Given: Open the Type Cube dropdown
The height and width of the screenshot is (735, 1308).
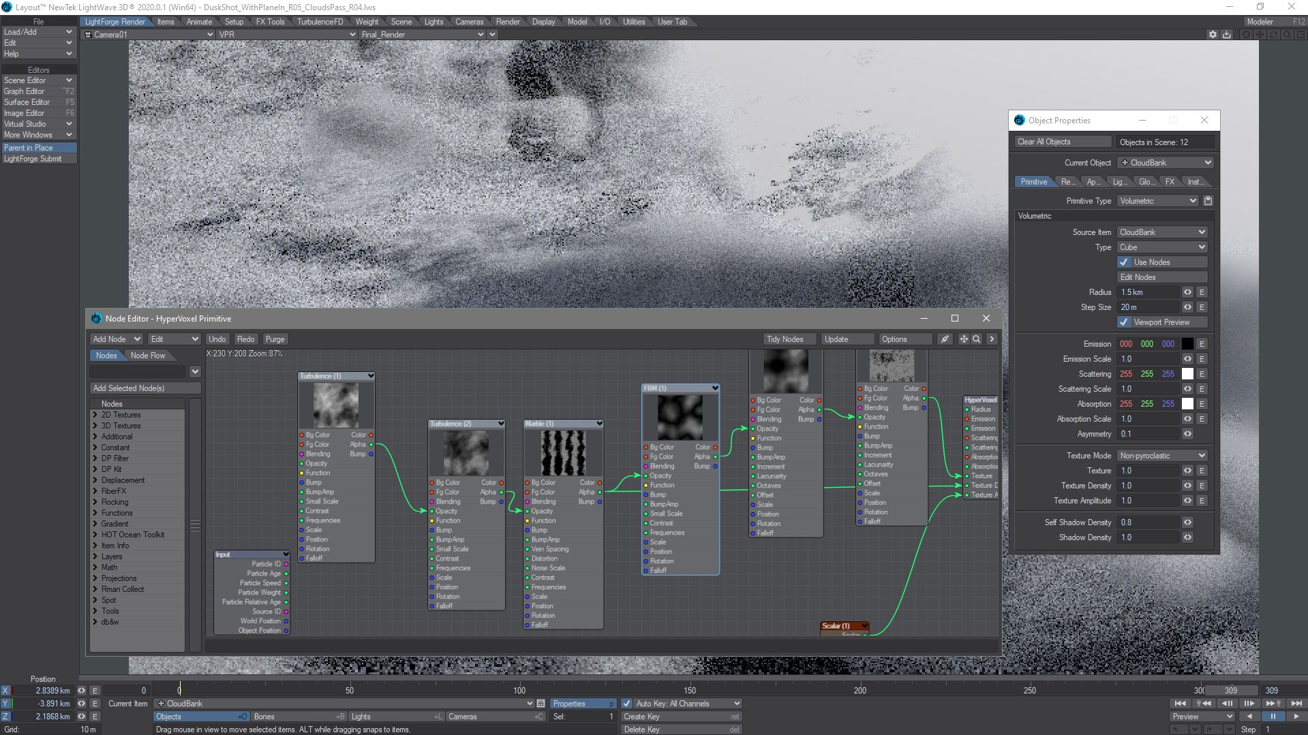Looking at the screenshot, I should 1162,247.
